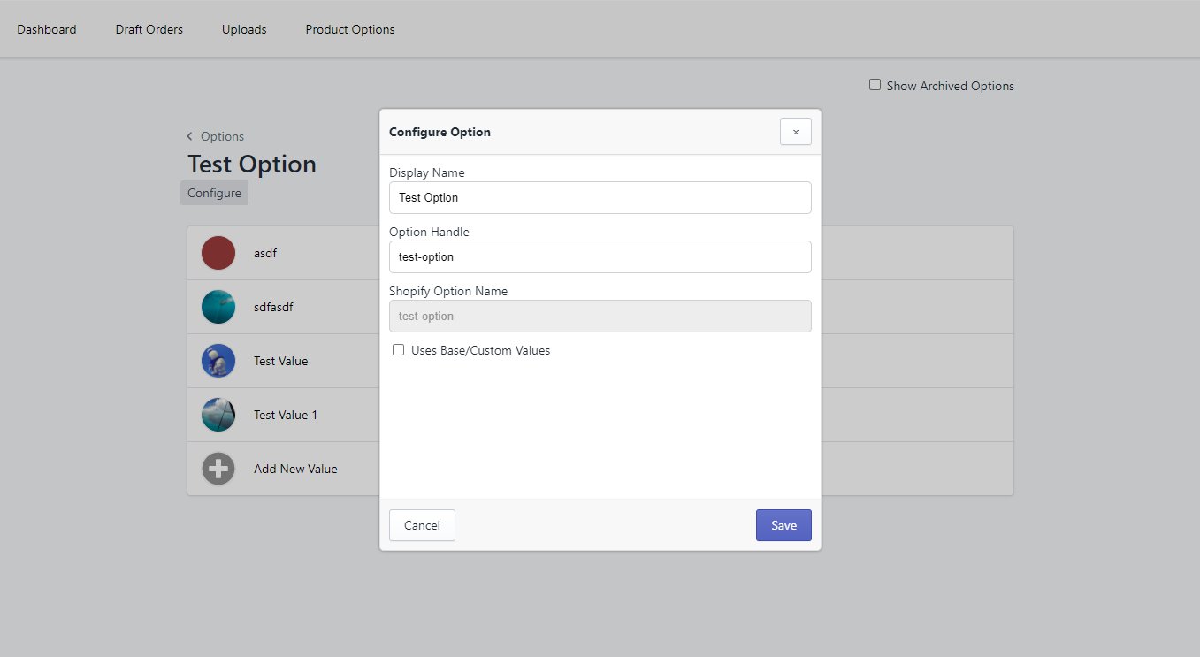Screen dimensions: 1200x657
Task: Select the sdfasdf teal thumbnail icon
Action: coord(218,307)
